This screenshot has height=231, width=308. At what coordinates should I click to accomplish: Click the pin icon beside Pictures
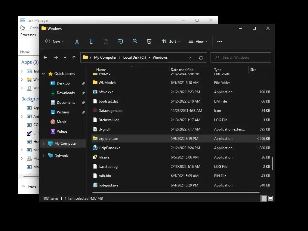point(83,112)
